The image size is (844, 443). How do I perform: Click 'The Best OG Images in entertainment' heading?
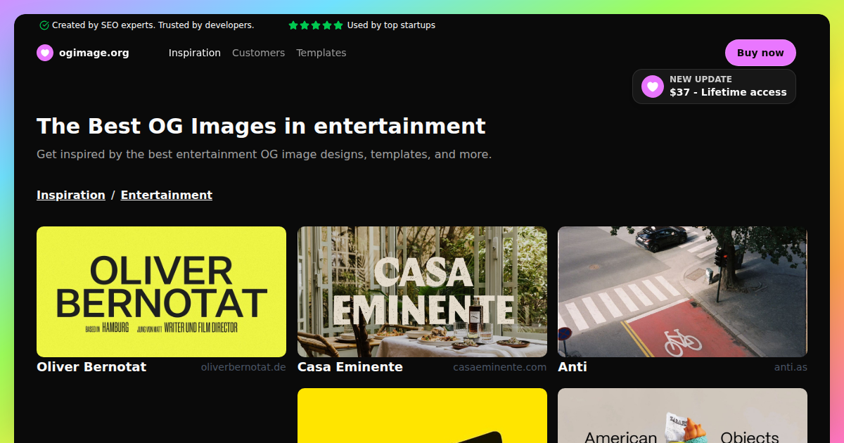(261, 126)
